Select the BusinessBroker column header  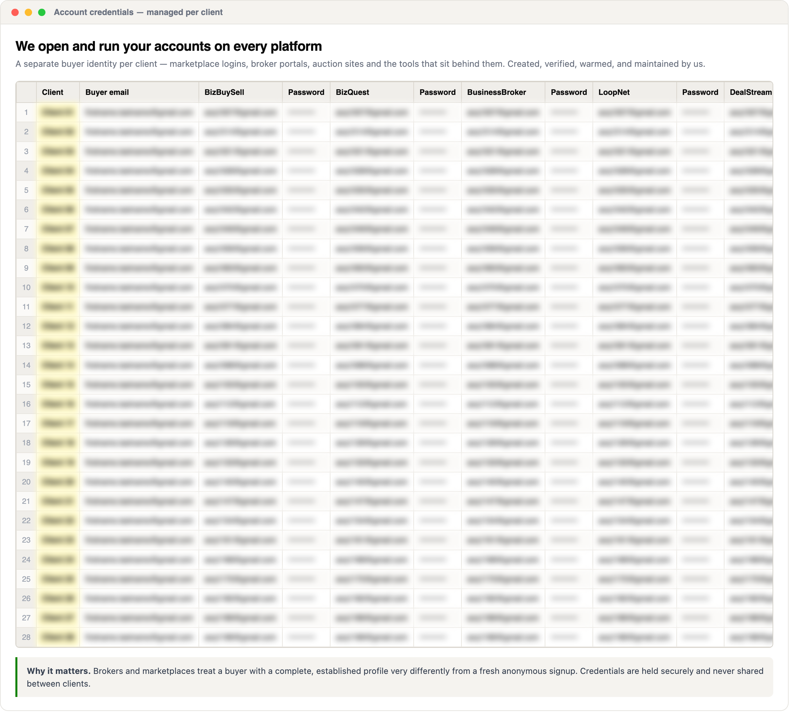click(503, 93)
